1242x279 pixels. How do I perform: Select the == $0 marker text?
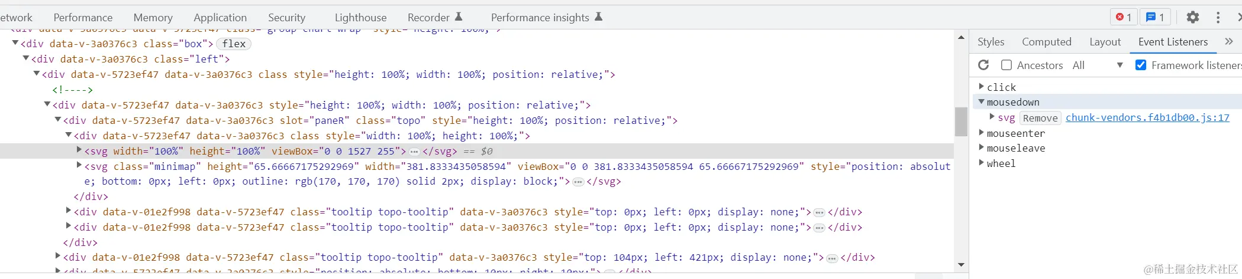[478, 151]
